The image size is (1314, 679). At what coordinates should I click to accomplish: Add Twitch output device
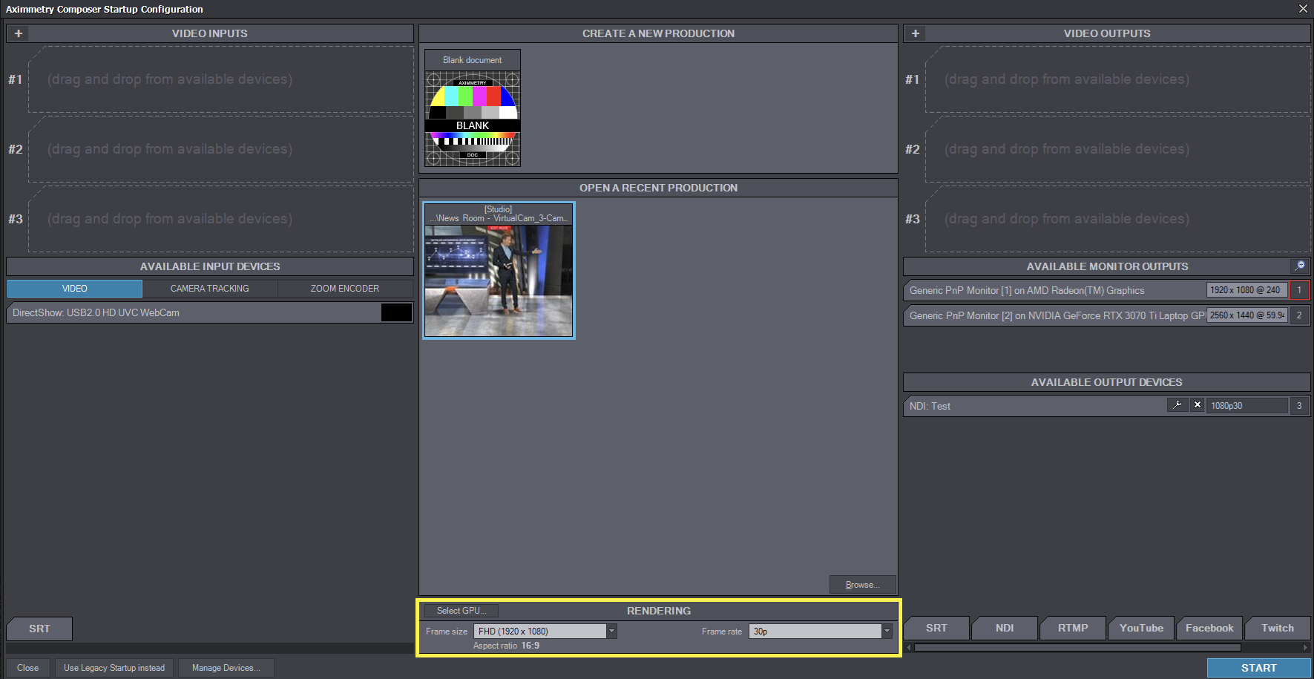pos(1278,628)
